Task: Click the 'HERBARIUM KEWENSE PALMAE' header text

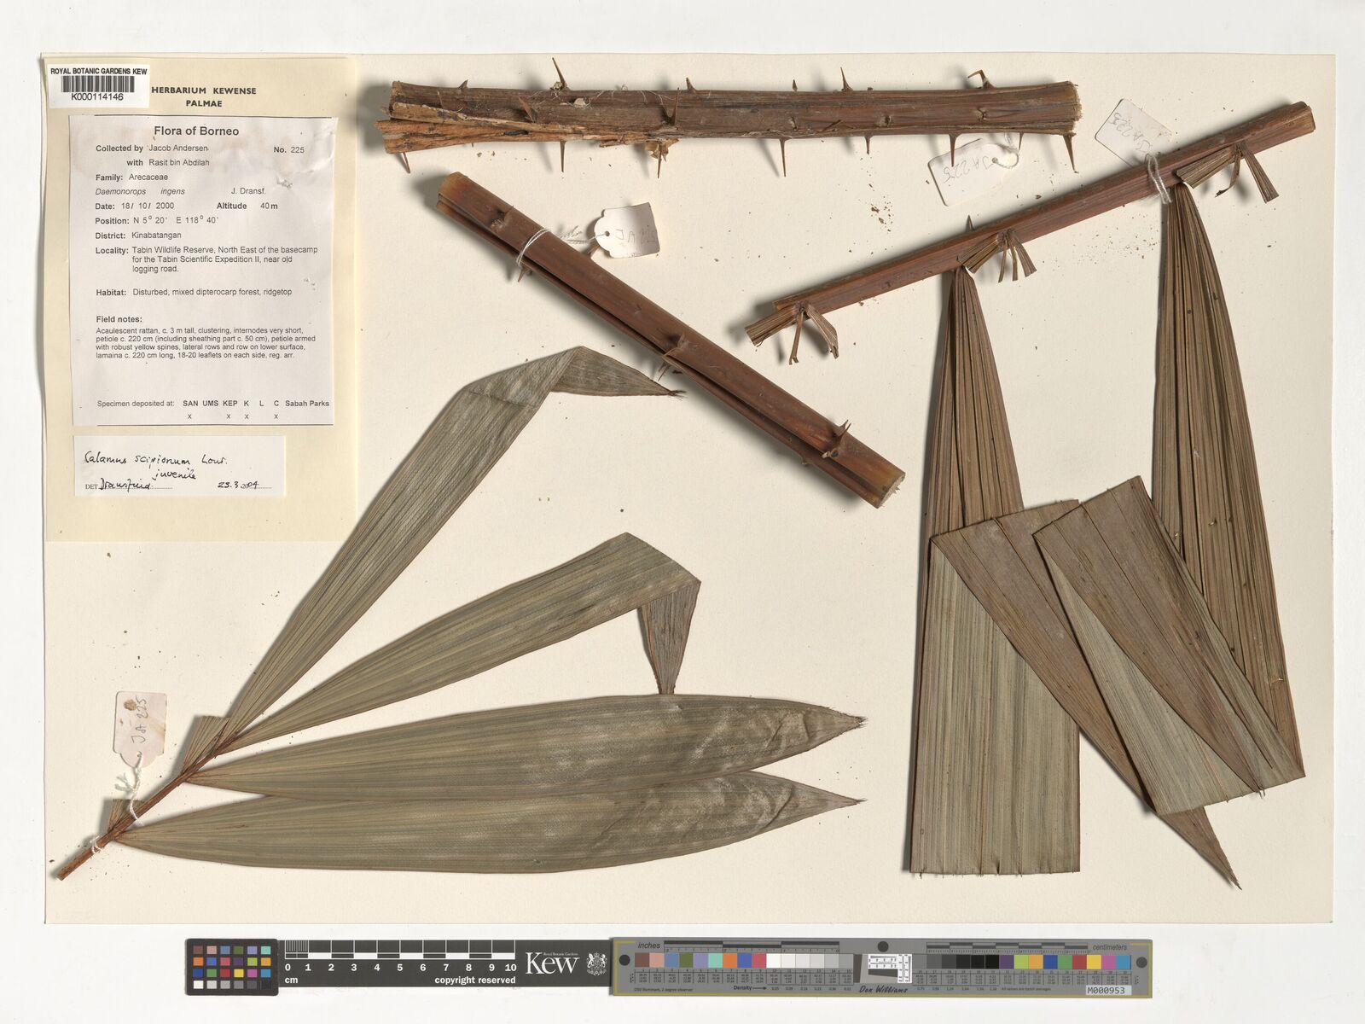Action: 203,96
